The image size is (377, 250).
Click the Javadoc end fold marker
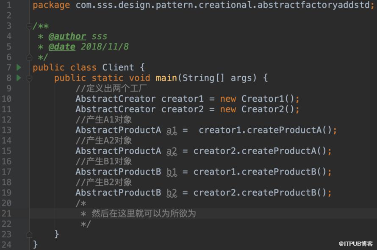[x=29, y=57]
